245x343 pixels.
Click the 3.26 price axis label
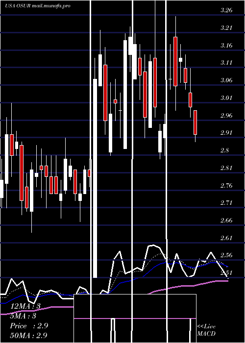[x=226, y=10]
